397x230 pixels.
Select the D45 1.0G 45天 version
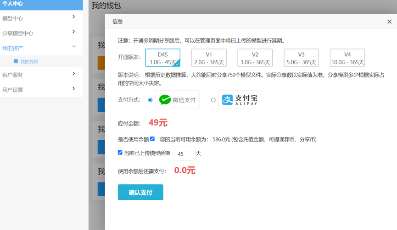pos(163,58)
